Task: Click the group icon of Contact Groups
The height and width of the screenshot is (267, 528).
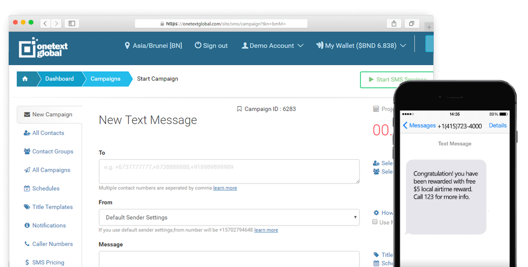Action: pyautogui.click(x=27, y=151)
